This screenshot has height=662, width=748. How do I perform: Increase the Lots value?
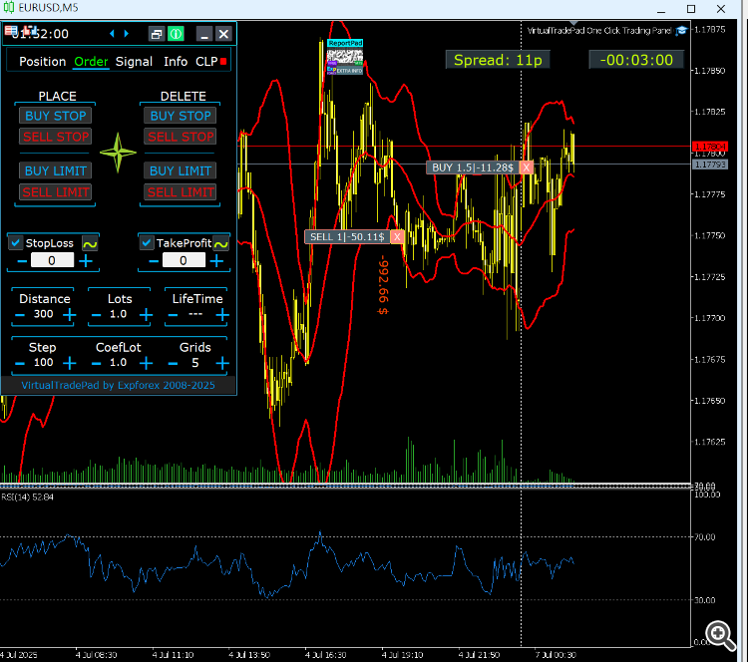(x=146, y=315)
